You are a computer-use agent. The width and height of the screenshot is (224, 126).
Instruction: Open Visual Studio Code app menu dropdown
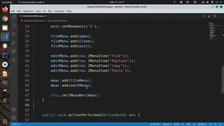[x=31, y=2]
